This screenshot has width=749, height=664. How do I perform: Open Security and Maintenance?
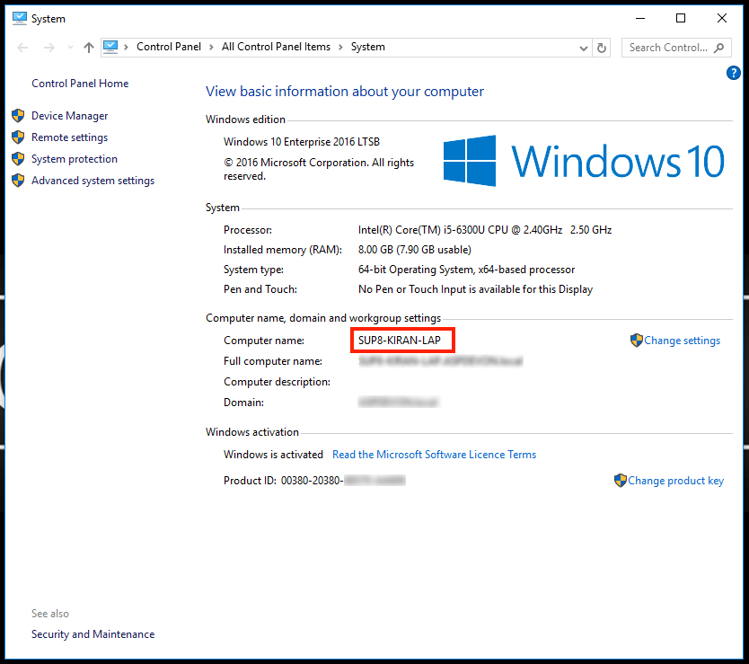click(93, 633)
